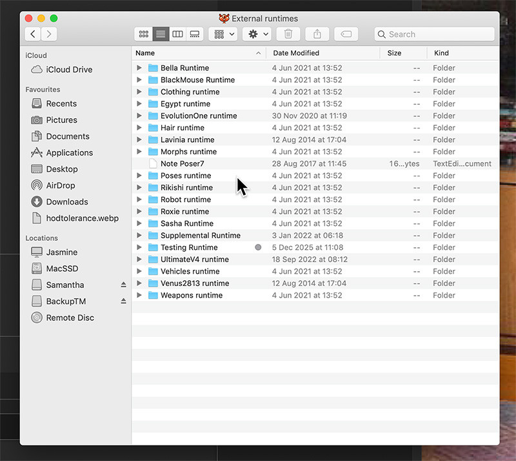This screenshot has height=461, width=516.
Task: Switch to gallery view
Action: [x=195, y=34]
